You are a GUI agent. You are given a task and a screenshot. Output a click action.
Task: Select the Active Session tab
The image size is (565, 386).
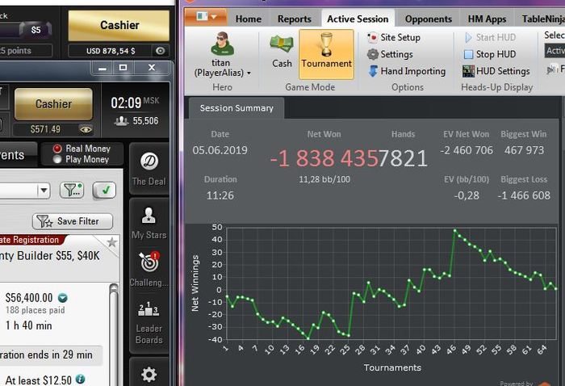358,19
